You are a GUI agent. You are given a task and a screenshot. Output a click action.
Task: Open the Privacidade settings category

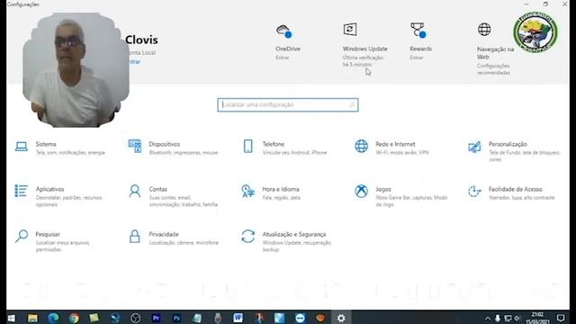[174, 238]
